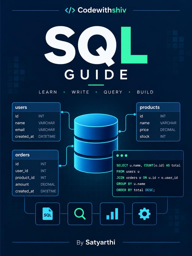Click the stock column in products table
Screen dimensions: 192x256
[x=153, y=136]
